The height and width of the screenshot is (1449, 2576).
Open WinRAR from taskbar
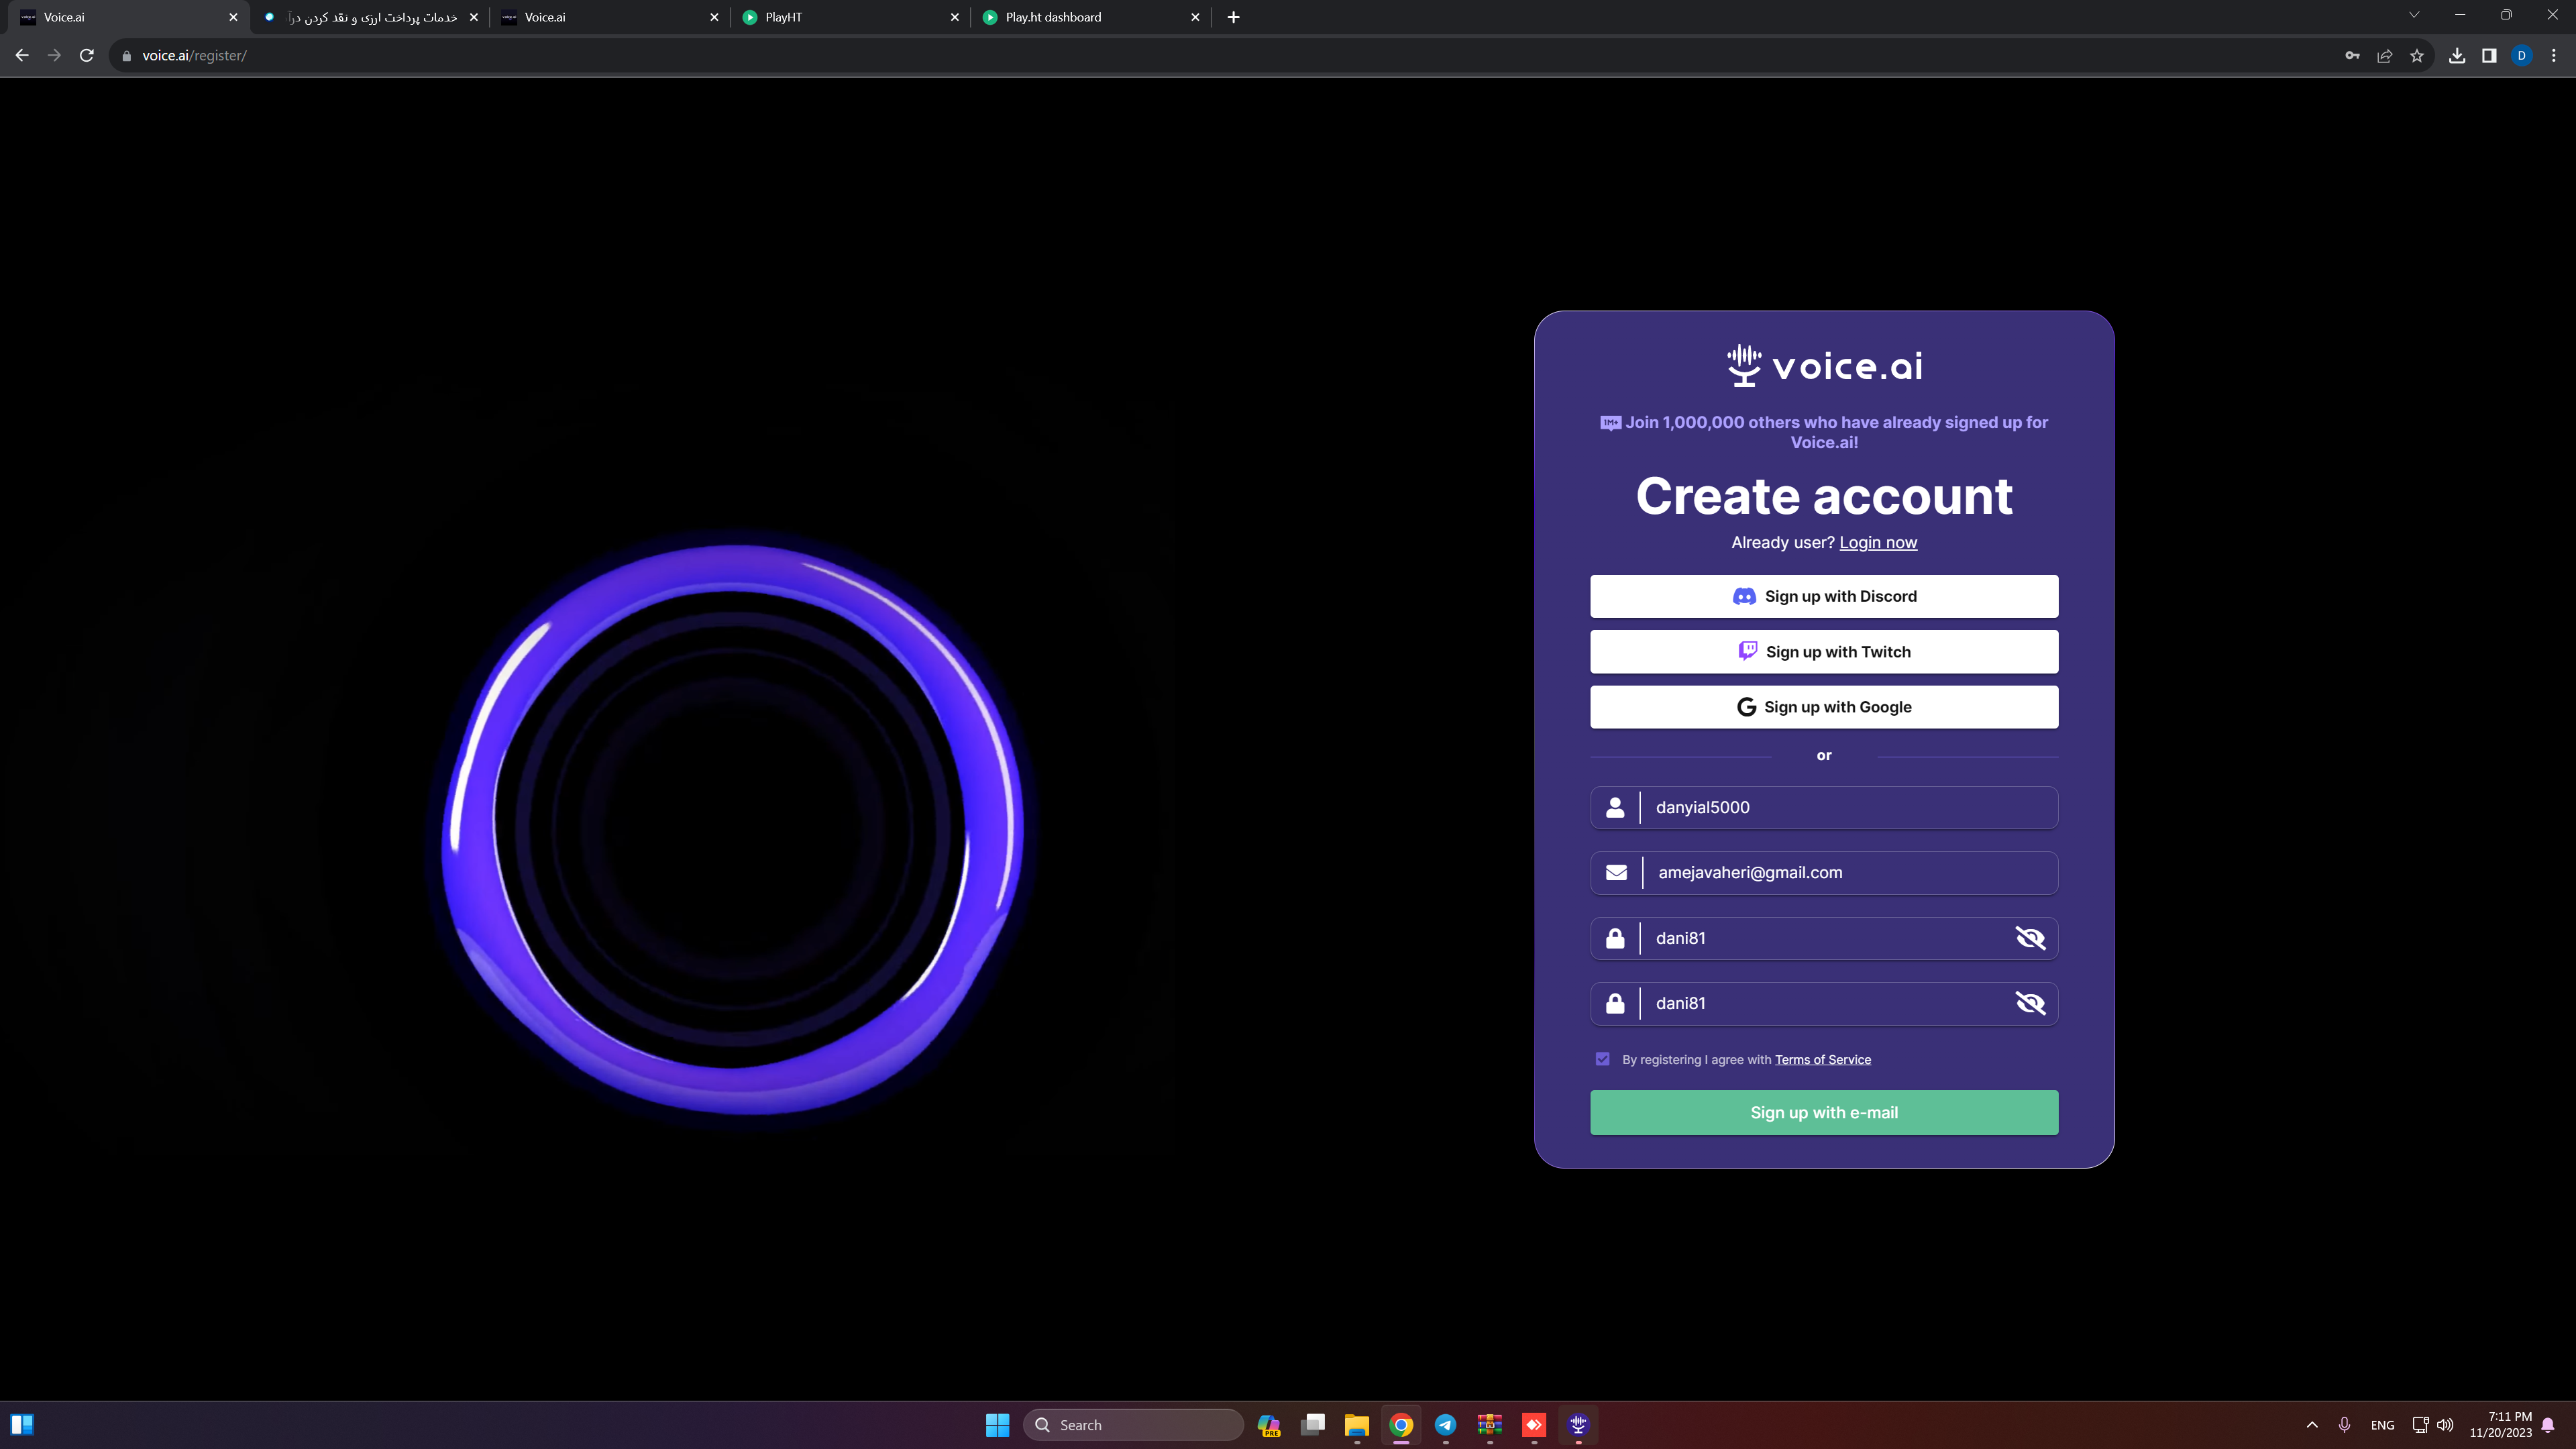pyautogui.click(x=1490, y=1425)
